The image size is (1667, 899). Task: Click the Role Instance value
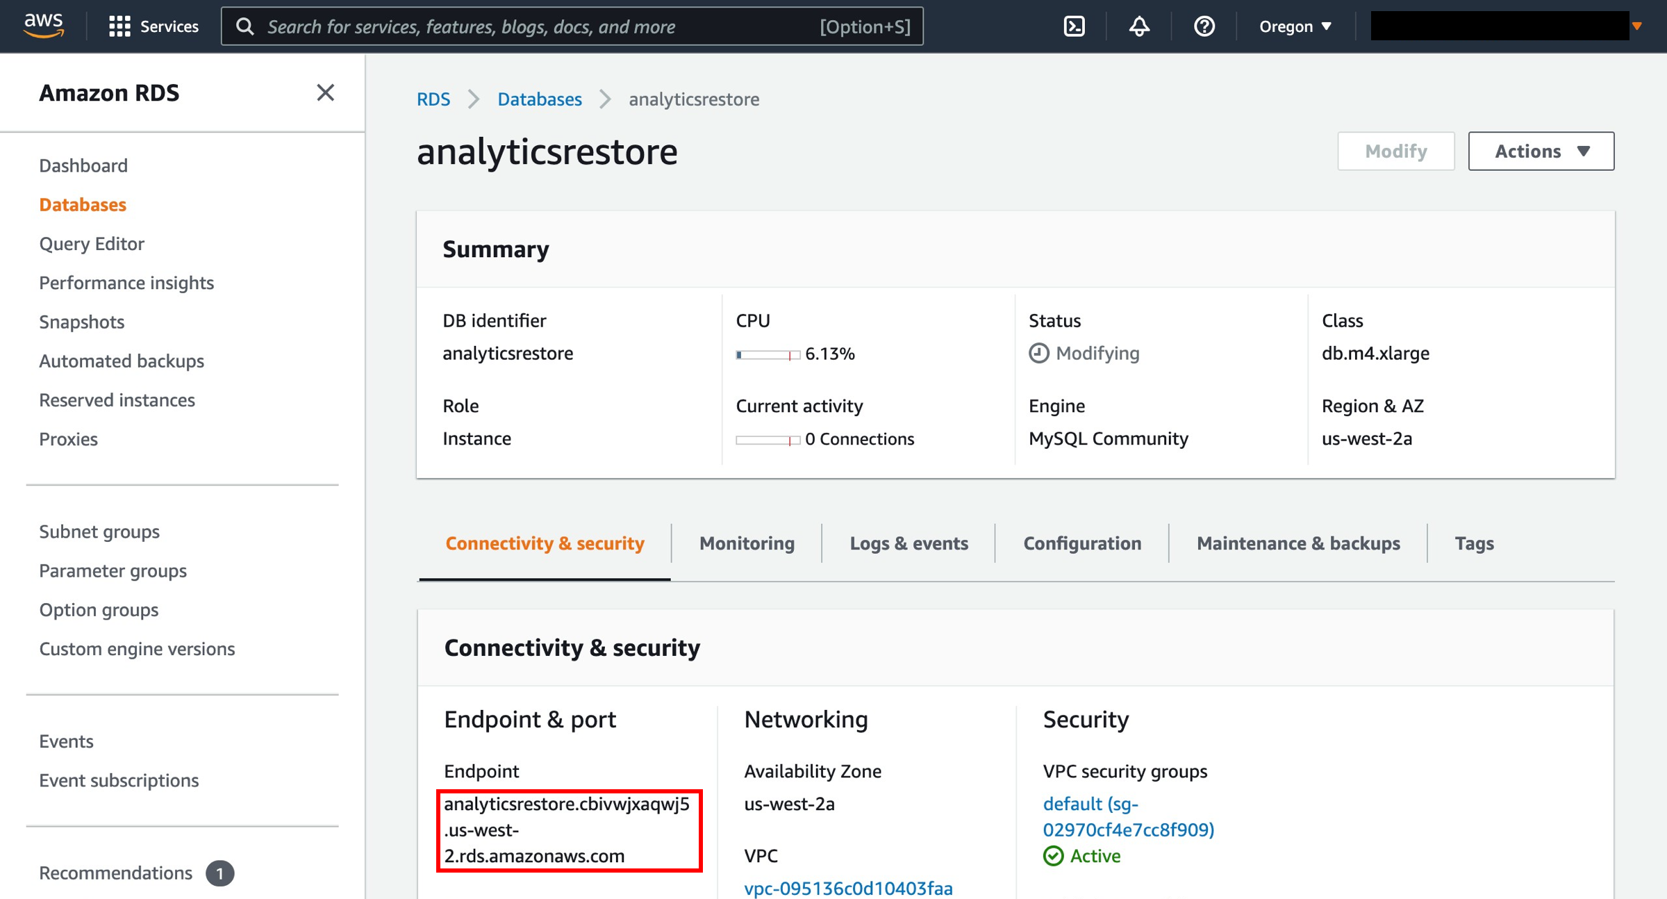click(476, 438)
